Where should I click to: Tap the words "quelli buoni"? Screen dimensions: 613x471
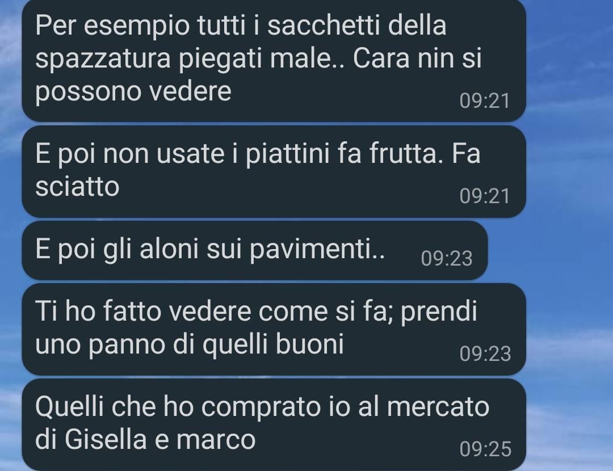(x=273, y=344)
